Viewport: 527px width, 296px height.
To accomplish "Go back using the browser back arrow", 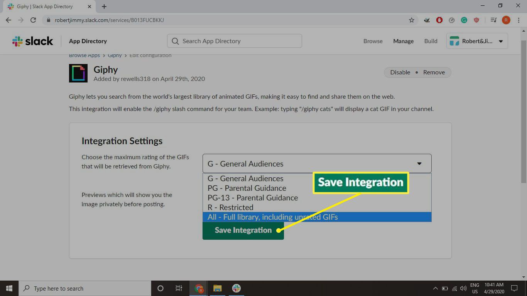I will [x=8, y=20].
